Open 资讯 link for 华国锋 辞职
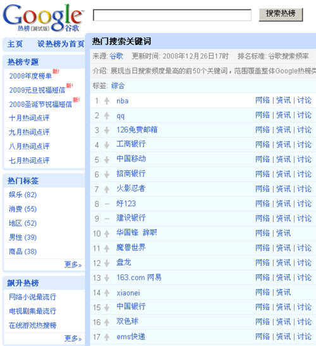 point(283,233)
